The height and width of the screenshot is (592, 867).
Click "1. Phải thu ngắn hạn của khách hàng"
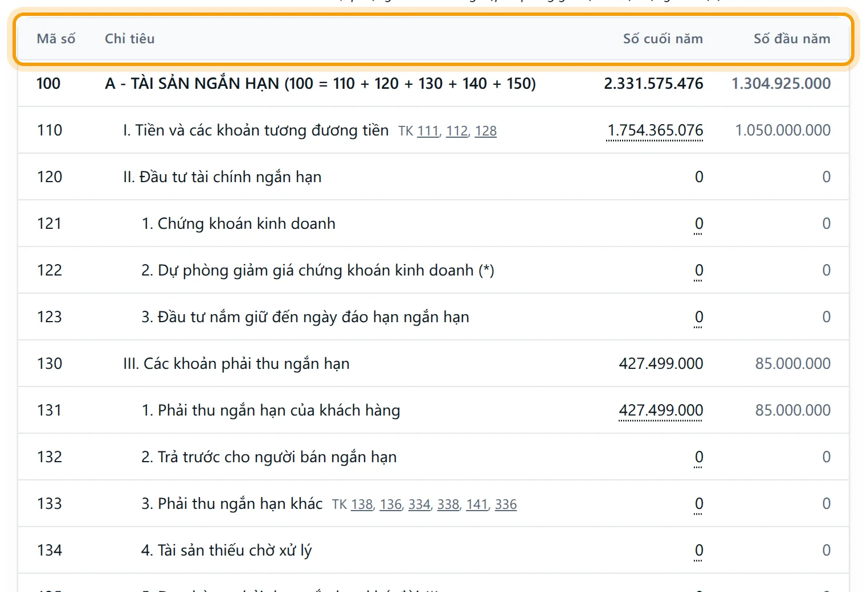point(271,410)
